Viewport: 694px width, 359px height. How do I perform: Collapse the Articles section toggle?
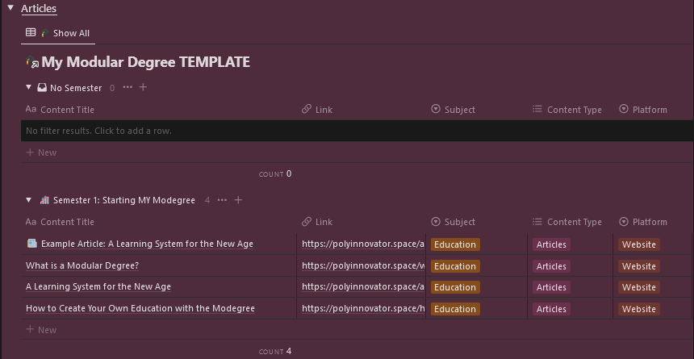(10, 8)
